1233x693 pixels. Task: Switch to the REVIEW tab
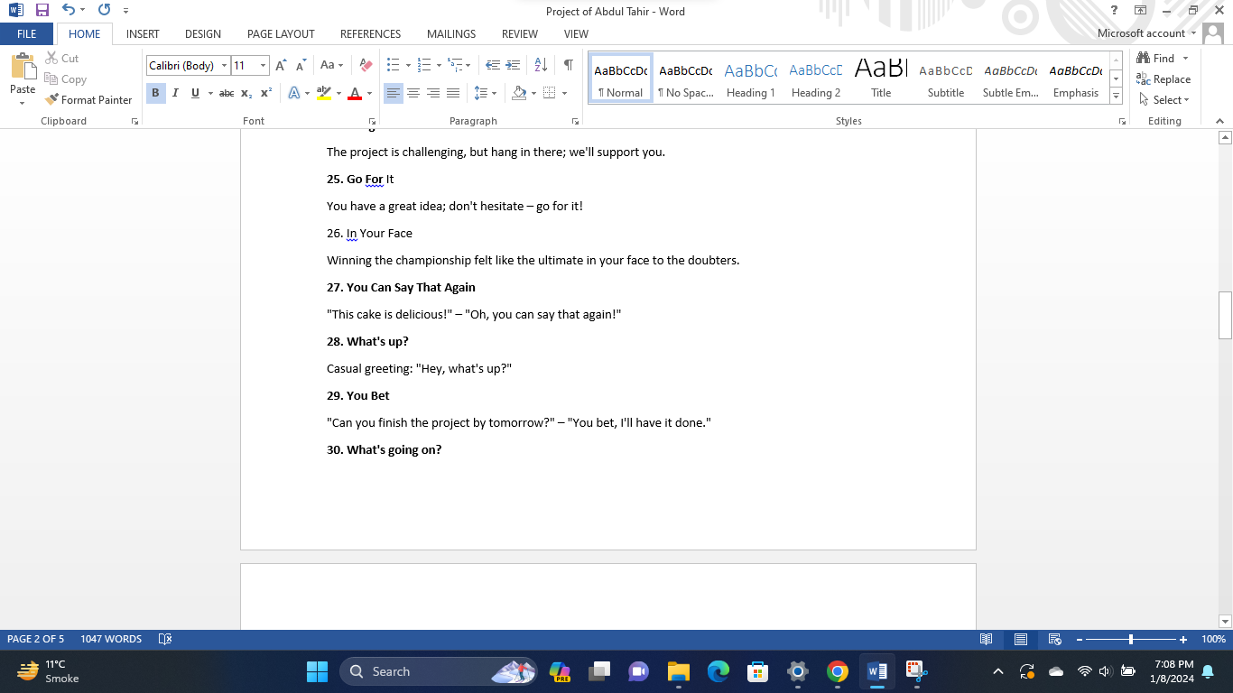click(x=520, y=33)
